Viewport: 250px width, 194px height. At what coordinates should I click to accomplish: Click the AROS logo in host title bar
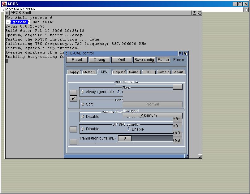click(4, 4)
